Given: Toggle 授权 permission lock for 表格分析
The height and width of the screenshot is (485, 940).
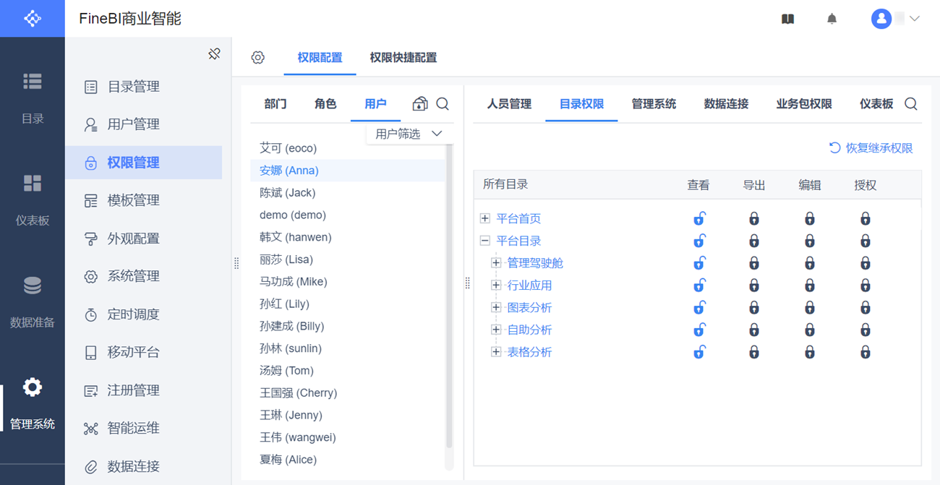Looking at the screenshot, I should pyautogui.click(x=866, y=353).
